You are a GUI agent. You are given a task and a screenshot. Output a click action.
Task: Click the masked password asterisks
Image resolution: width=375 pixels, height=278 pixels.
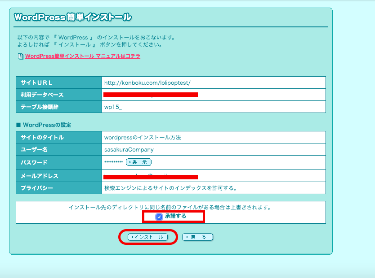click(x=113, y=162)
